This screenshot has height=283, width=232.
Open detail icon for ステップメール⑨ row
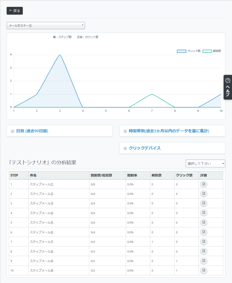204,261
